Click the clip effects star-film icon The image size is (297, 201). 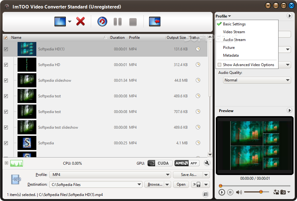276,192
